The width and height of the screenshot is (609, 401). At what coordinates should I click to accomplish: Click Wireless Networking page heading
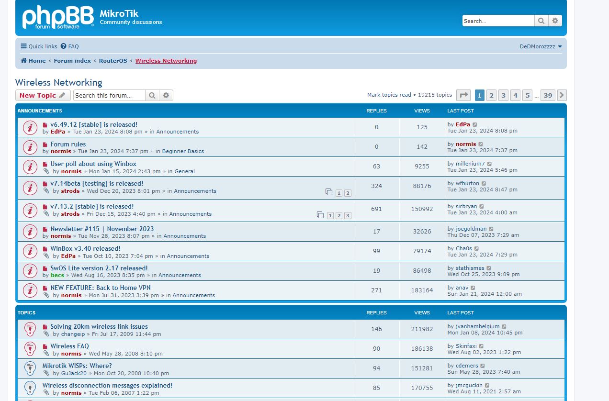[59, 82]
